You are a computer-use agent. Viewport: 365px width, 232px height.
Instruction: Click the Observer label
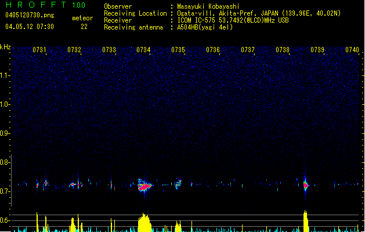point(118,6)
